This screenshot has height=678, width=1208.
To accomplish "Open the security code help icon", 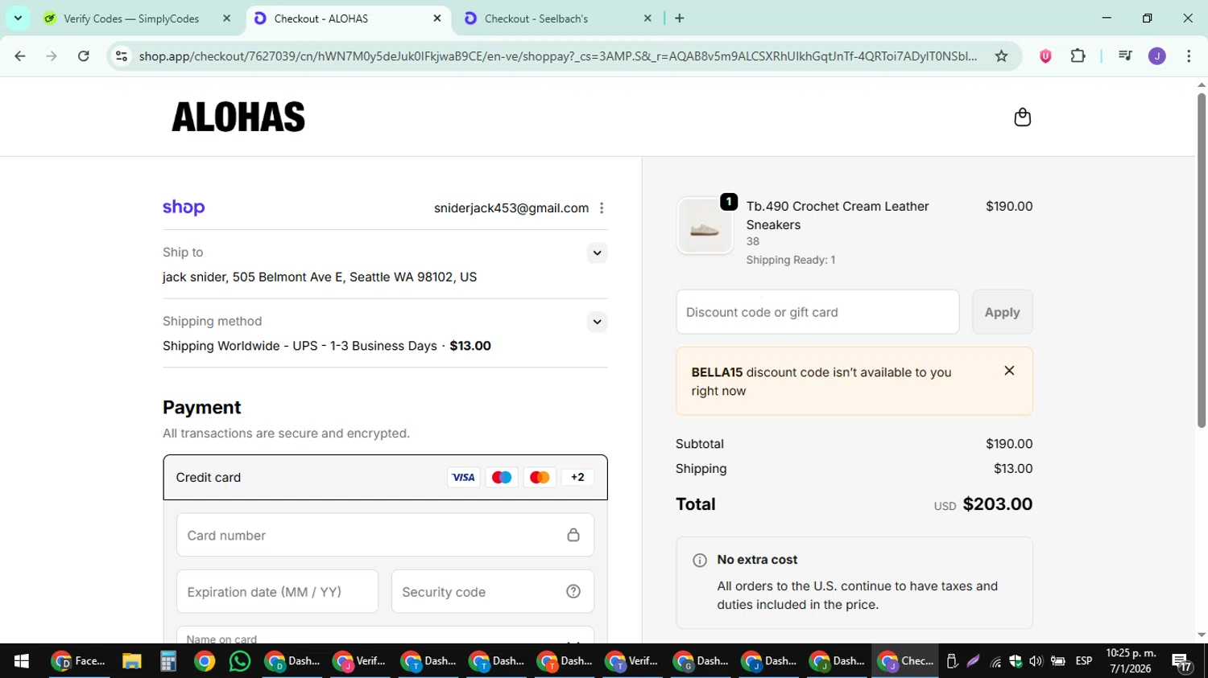I will coord(573,591).
